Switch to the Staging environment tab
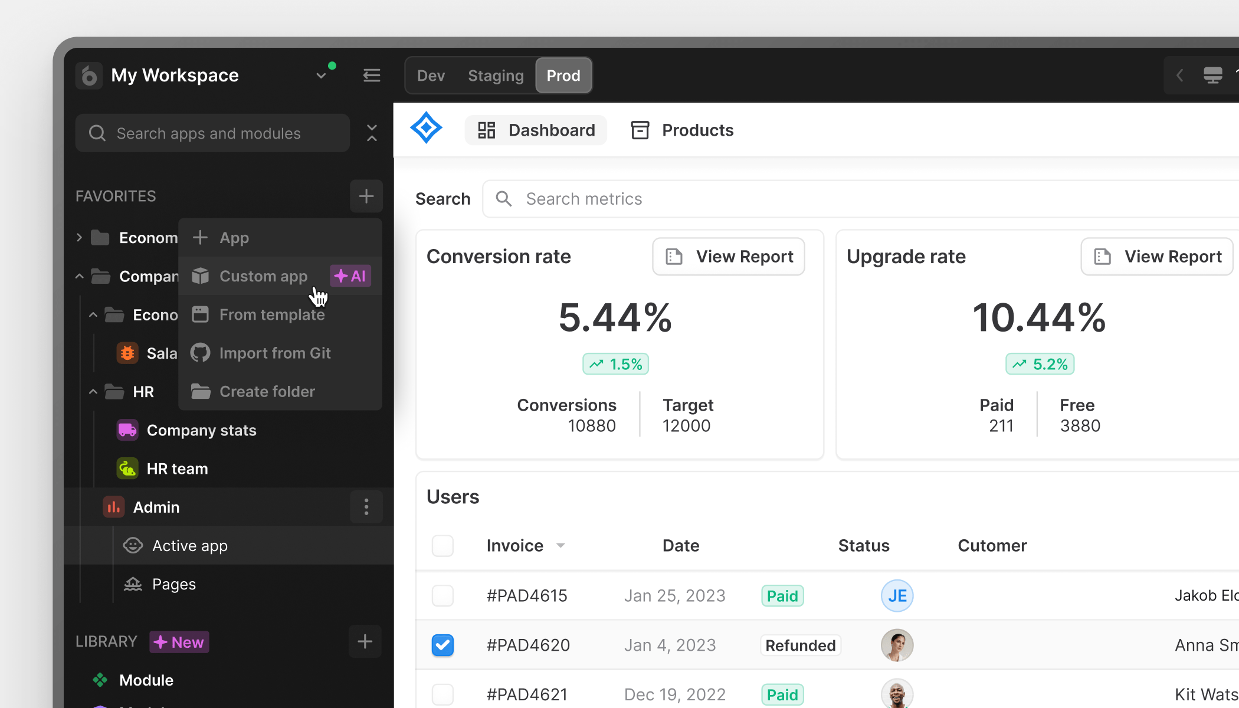The width and height of the screenshot is (1239, 708). coord(496,76)
